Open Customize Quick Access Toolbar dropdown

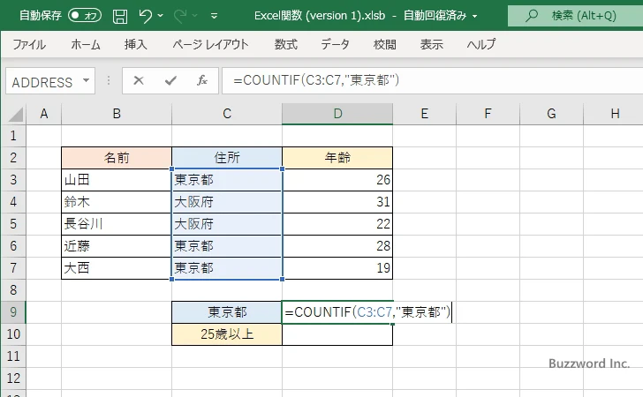pos(215,16)
